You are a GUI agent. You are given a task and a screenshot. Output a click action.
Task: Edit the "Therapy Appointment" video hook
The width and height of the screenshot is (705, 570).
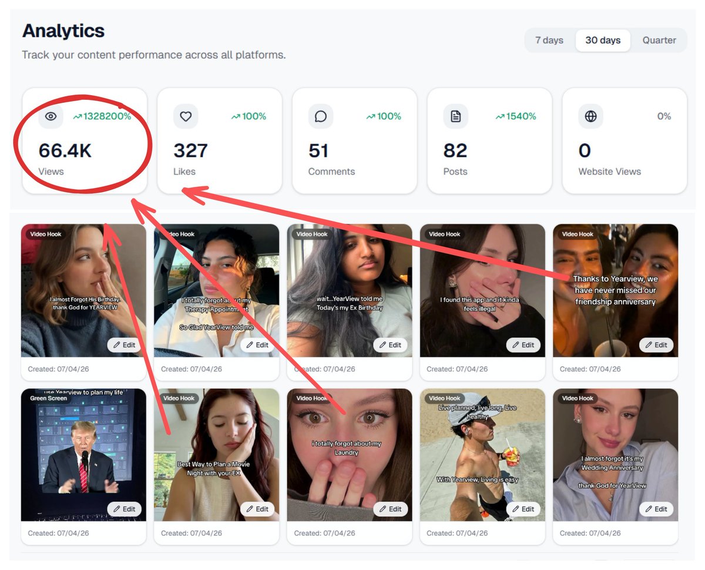point(257,345)
